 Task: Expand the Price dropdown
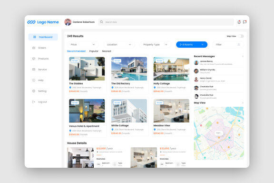click(x=83, y=45)
